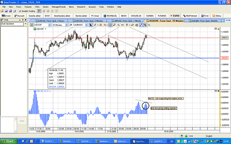The width and height of the screenshot is (231, 144).
Task: Select the eraser tool in chart toolbar
Action: pos(132,25)
